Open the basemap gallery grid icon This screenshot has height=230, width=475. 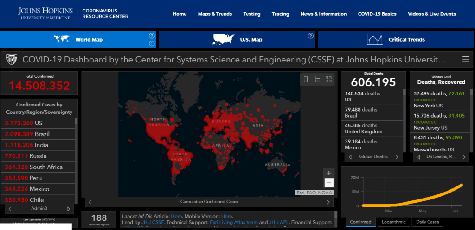tap(328, 79)
